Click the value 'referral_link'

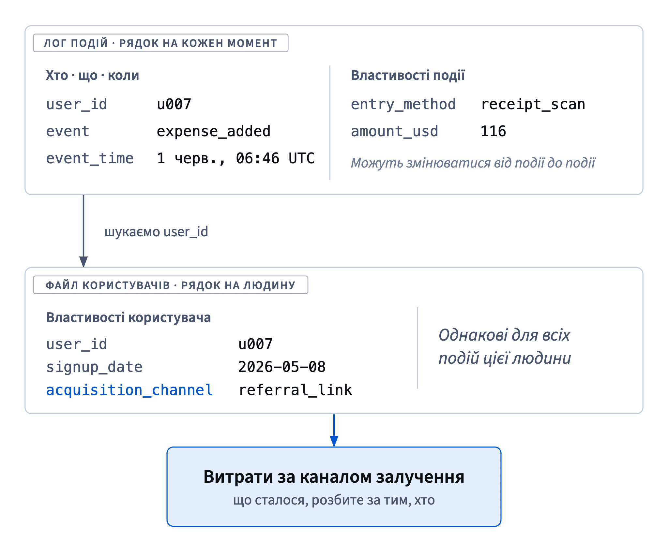(295, 390)
